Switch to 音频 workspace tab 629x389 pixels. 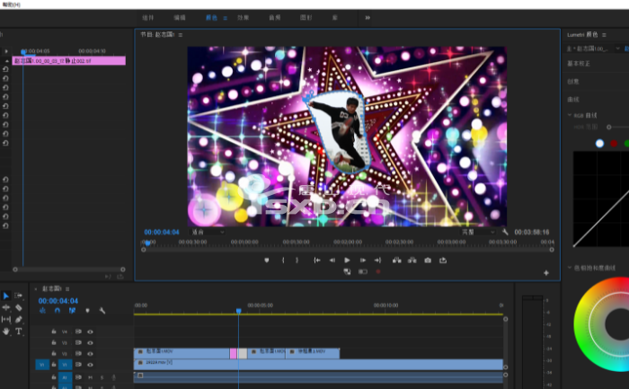275,18
